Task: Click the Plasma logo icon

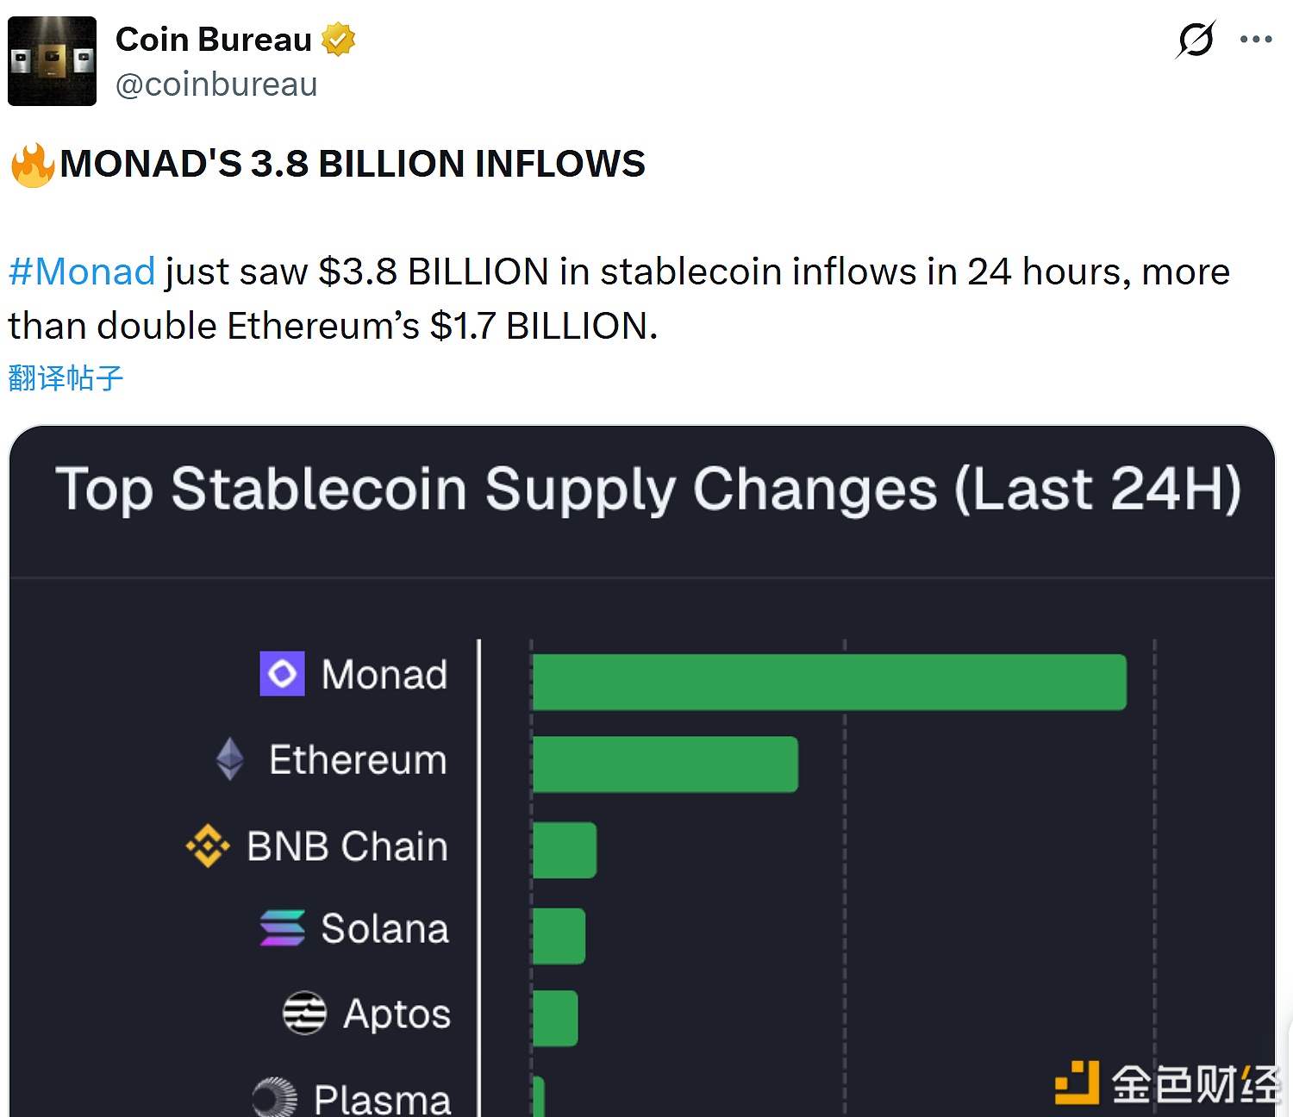Action: point(275,1097)
